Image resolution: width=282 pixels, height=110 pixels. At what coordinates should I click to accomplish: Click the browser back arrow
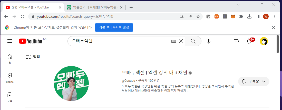[6, 16]
